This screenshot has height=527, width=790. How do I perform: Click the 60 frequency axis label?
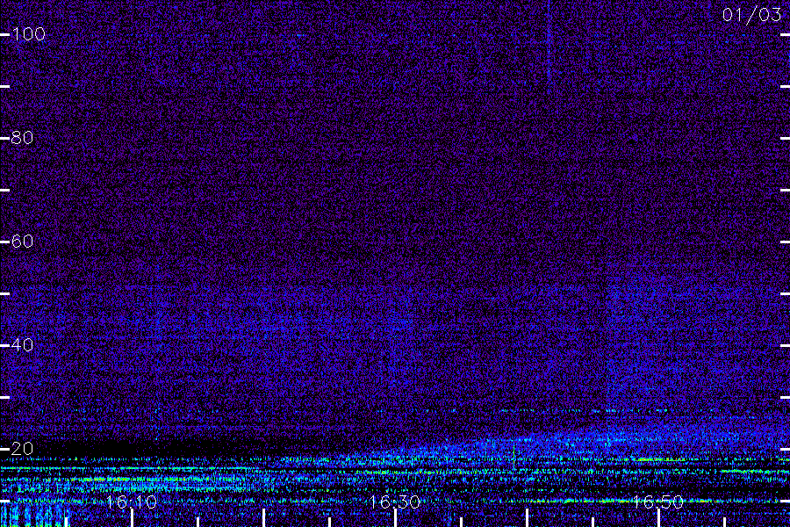click(x=22, y=242)
